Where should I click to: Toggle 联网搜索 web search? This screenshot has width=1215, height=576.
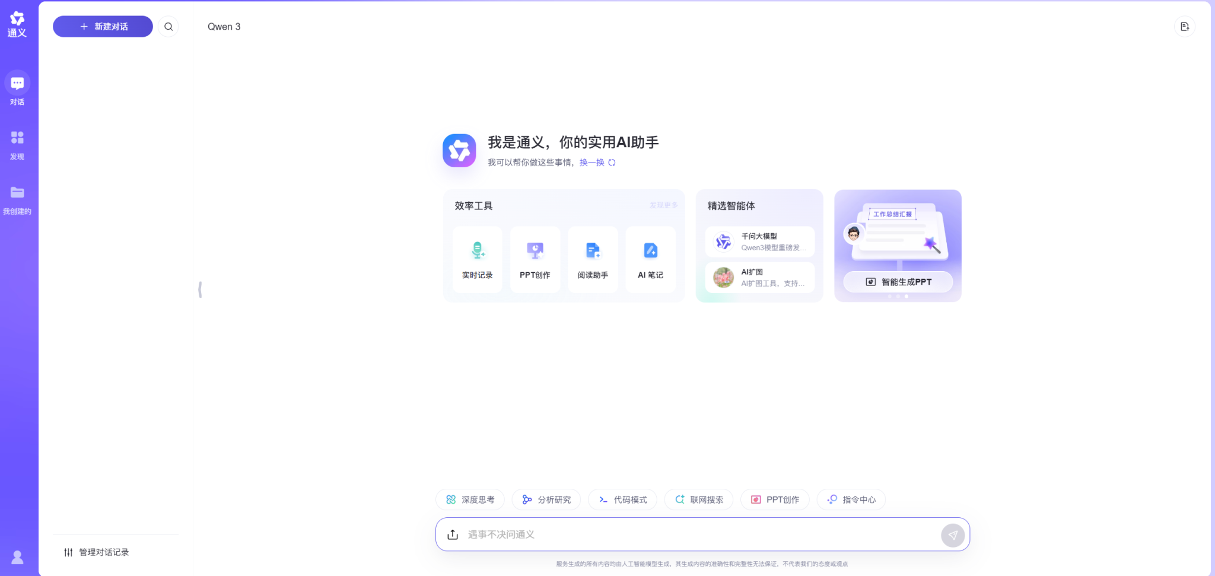coord(699,499)
